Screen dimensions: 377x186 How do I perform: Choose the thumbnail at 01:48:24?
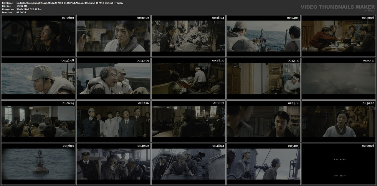click(x=188, y=164)
